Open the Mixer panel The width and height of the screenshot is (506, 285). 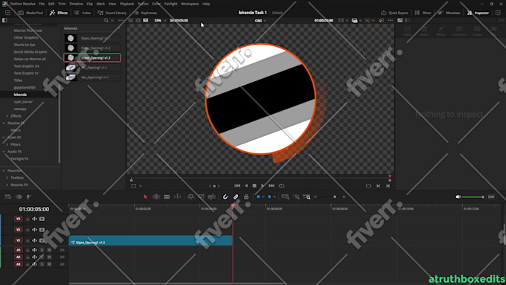coord(423,13)
